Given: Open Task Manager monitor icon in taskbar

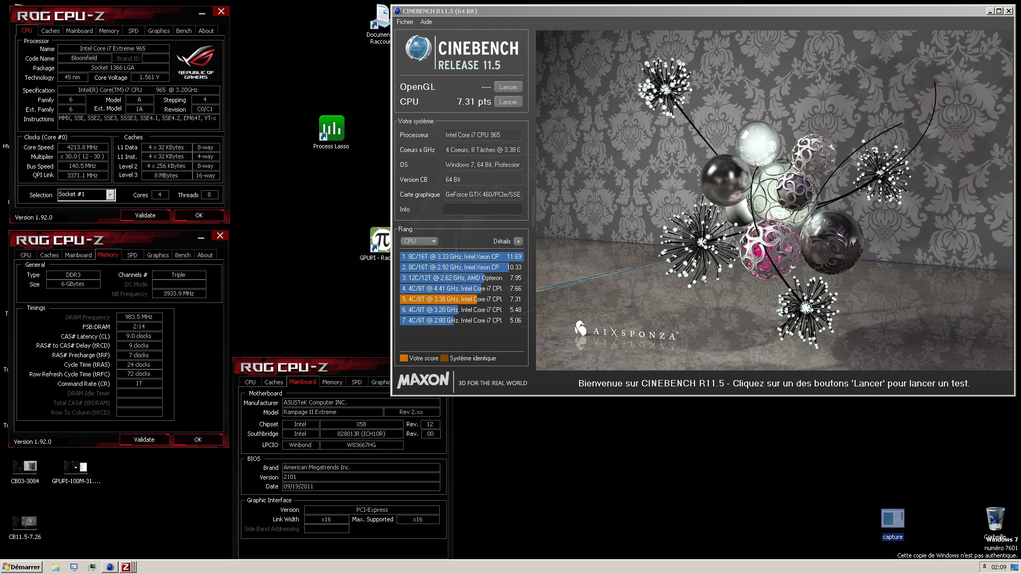Looking at the screenshot, I should point(92,567).
